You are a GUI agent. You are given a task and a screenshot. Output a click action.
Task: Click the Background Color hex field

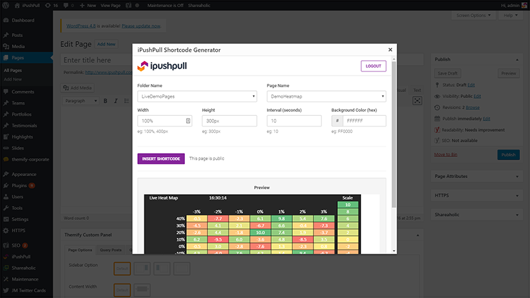tap(364, 121)
